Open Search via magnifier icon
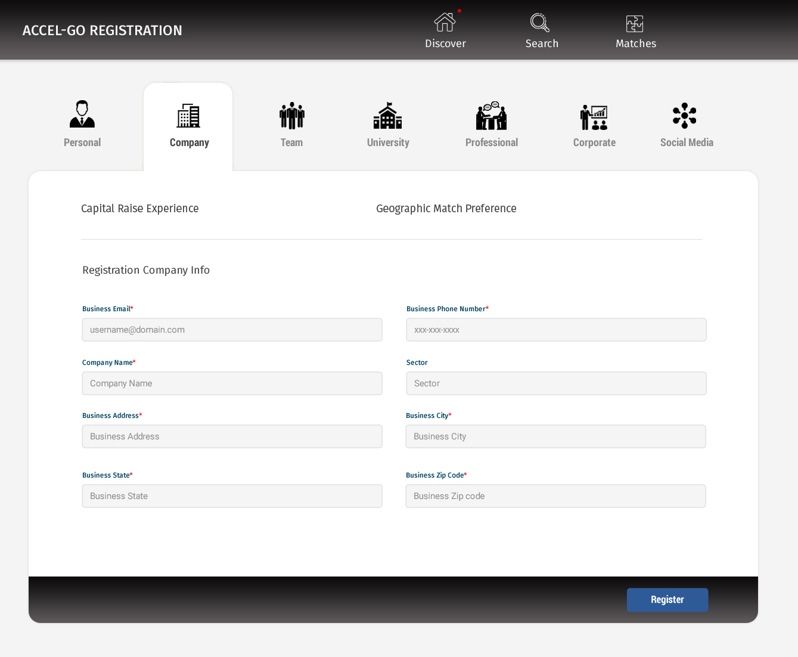 [540, 23]
